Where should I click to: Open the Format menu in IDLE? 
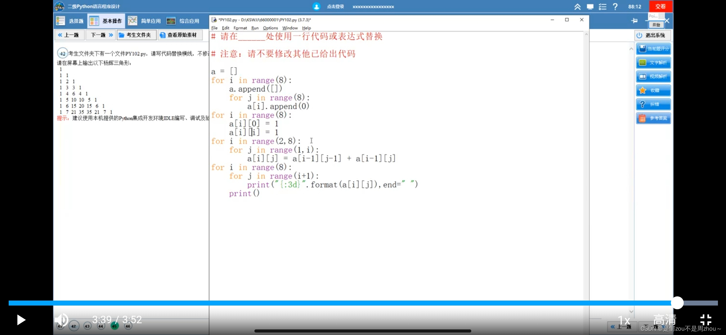coord(240,28)
